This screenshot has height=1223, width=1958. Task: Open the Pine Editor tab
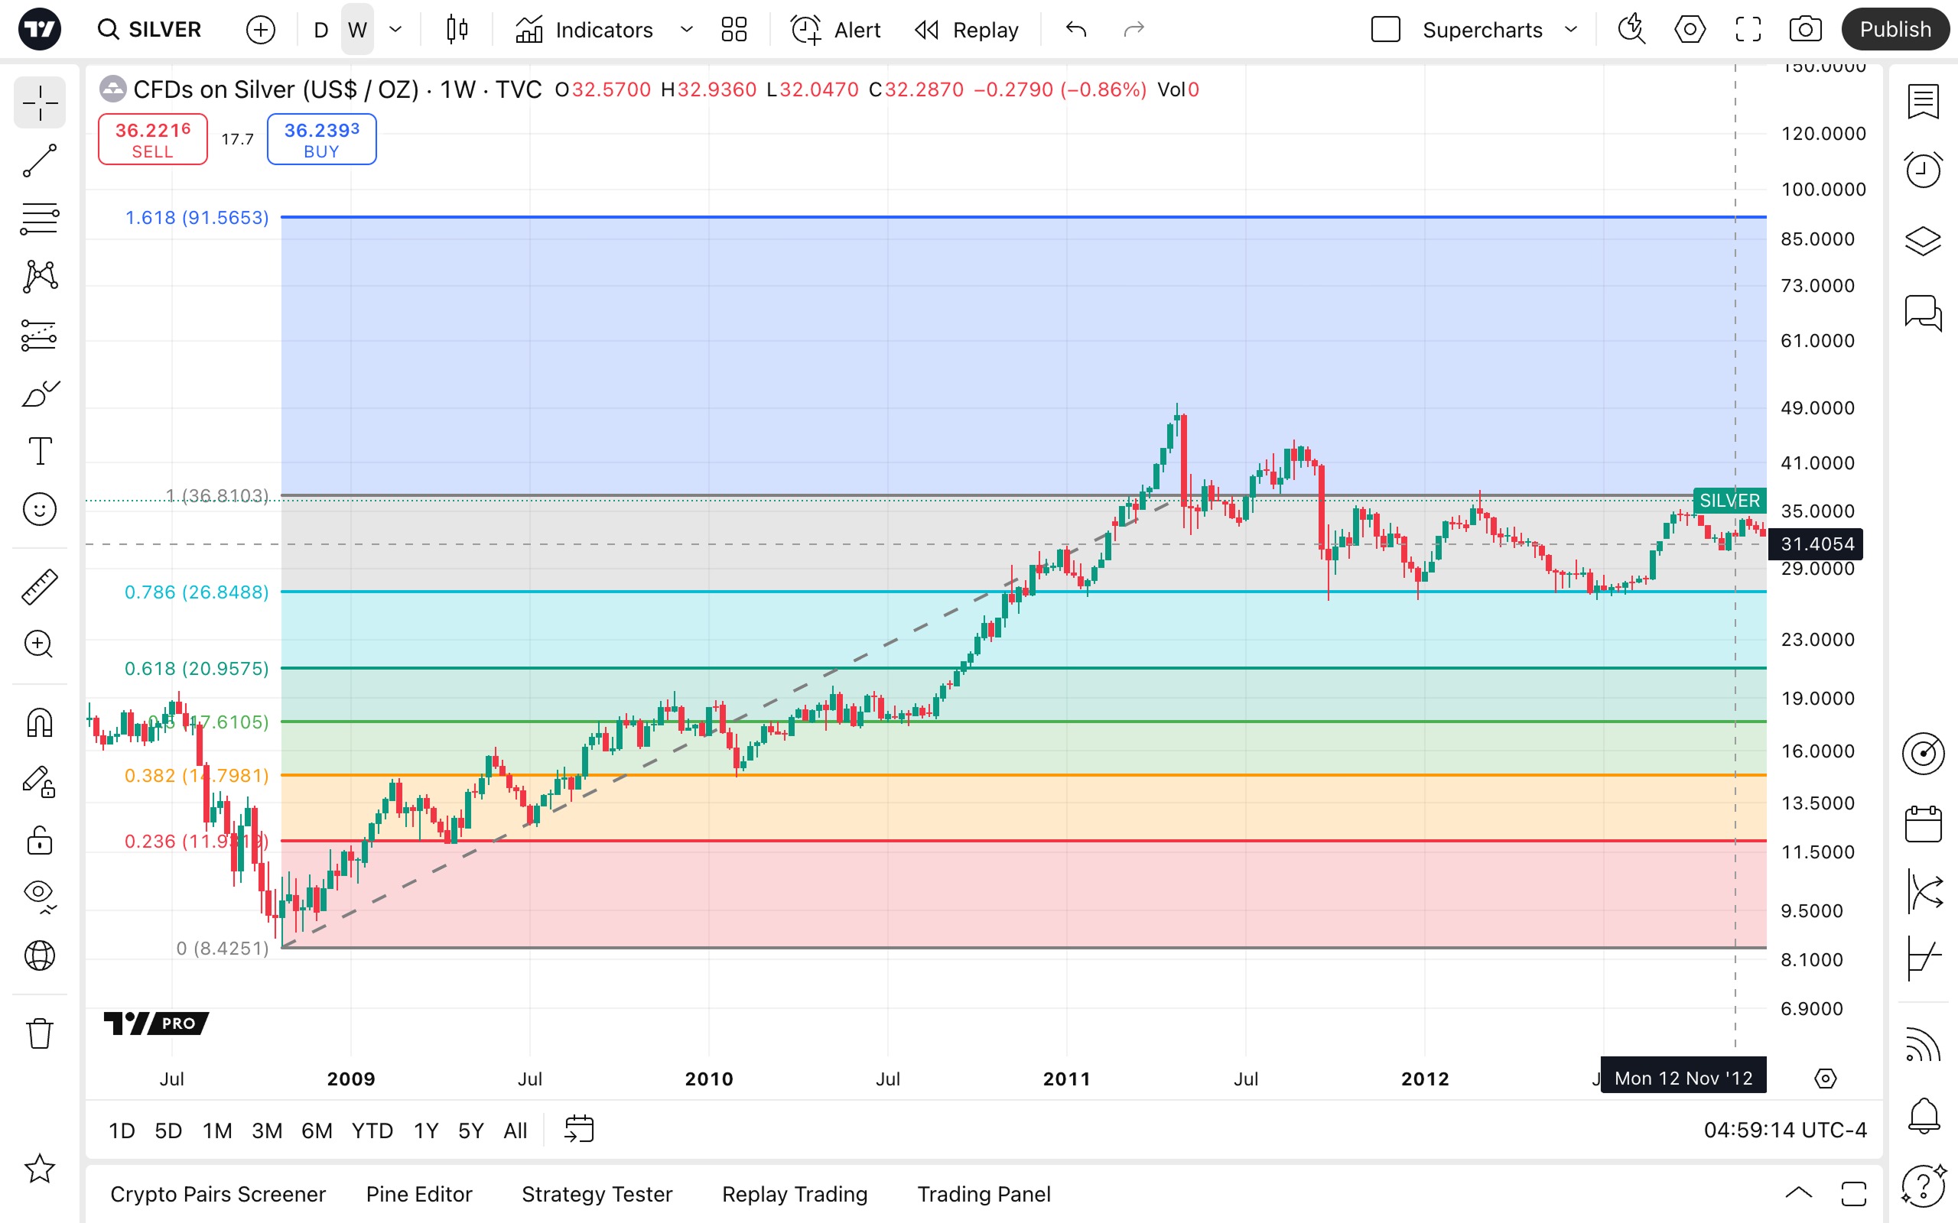pyautogui.click(x=418, y=1194)
